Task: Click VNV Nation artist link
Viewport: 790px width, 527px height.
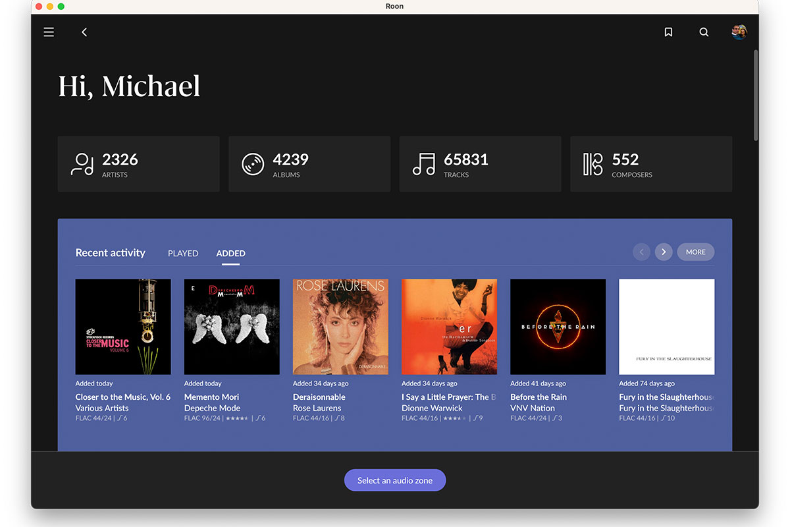Action: click(x=533, y=408)
